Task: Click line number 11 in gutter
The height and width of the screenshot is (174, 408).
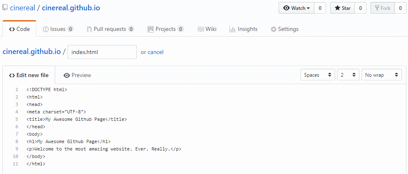Action: (x=16, y=164)
